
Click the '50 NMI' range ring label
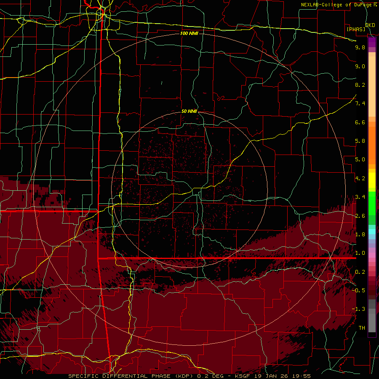click(x=189, y=112)
